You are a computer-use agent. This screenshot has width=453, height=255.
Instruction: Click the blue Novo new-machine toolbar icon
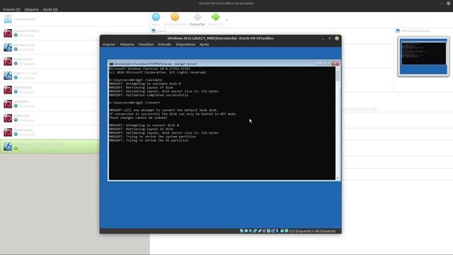pos(156,17)
